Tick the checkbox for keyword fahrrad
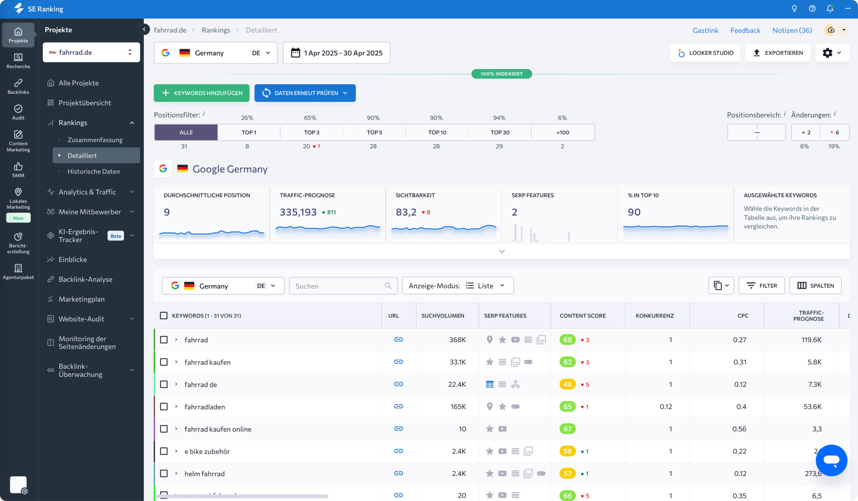This screenshot has width=858, height=501. [x=164, y=340]
